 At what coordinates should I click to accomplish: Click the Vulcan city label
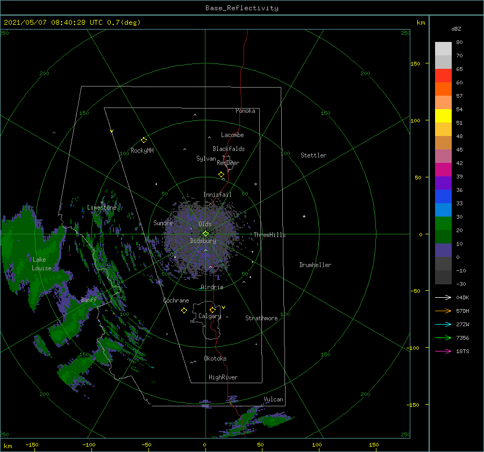274,399
